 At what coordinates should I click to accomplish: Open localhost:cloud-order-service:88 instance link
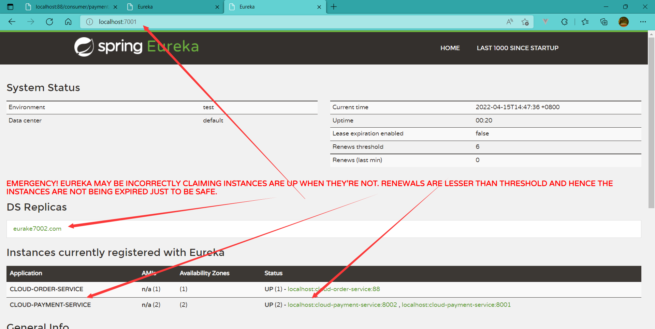334,289
